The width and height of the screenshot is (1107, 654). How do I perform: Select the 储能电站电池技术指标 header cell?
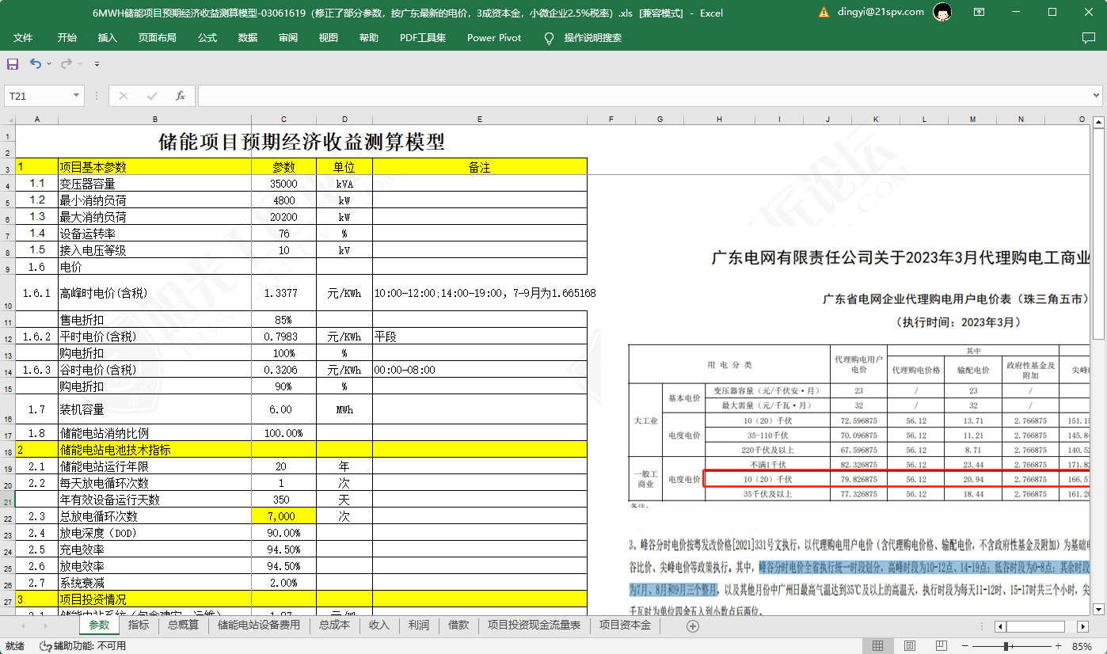[154, 449]
